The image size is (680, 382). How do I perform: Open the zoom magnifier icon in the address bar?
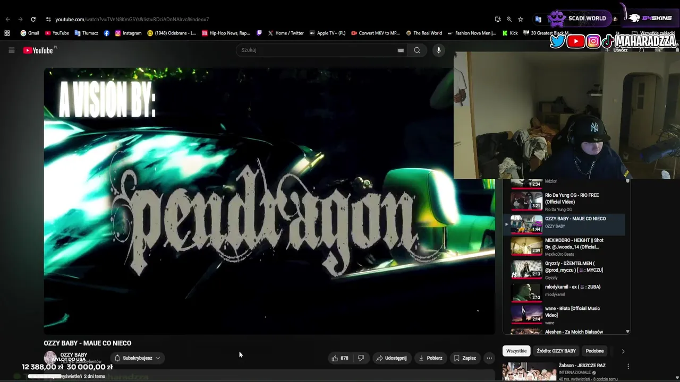click(x=509, y=19)
